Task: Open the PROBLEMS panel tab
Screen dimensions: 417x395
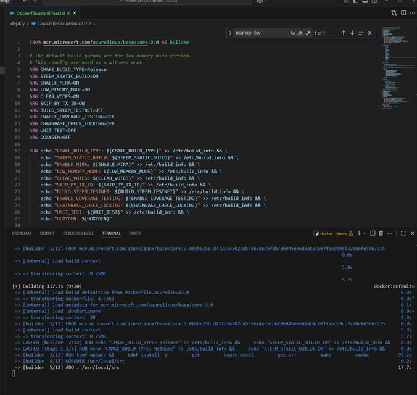Action: pyautogui.click(x=22, y=233)
